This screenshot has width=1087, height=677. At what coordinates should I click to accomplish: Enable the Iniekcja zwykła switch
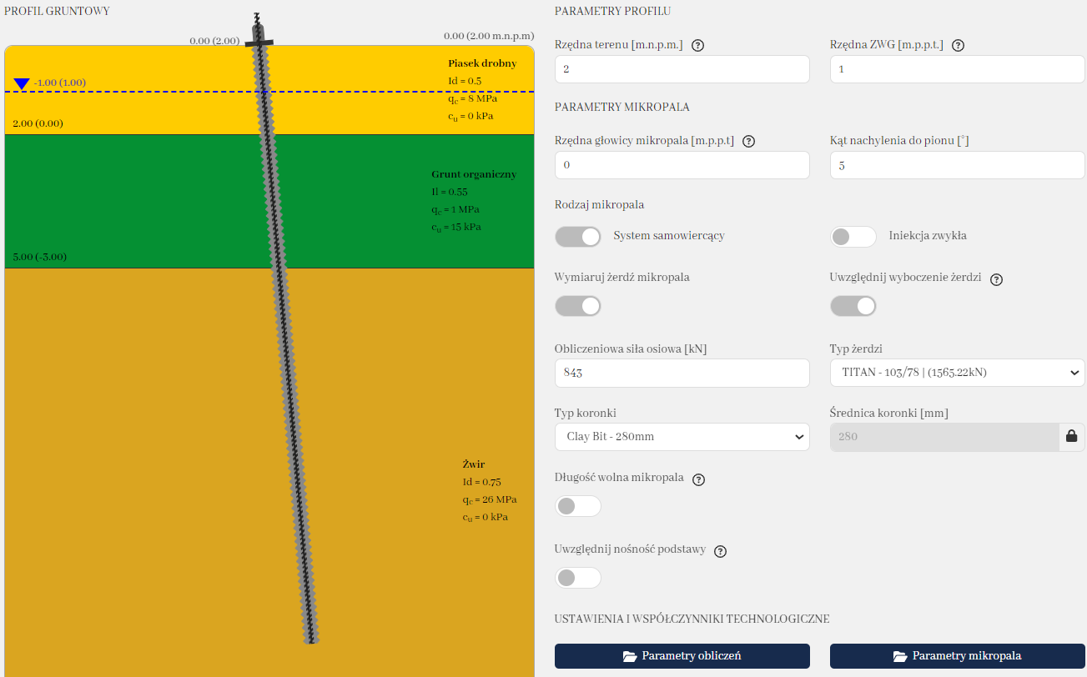click(853, 237)
